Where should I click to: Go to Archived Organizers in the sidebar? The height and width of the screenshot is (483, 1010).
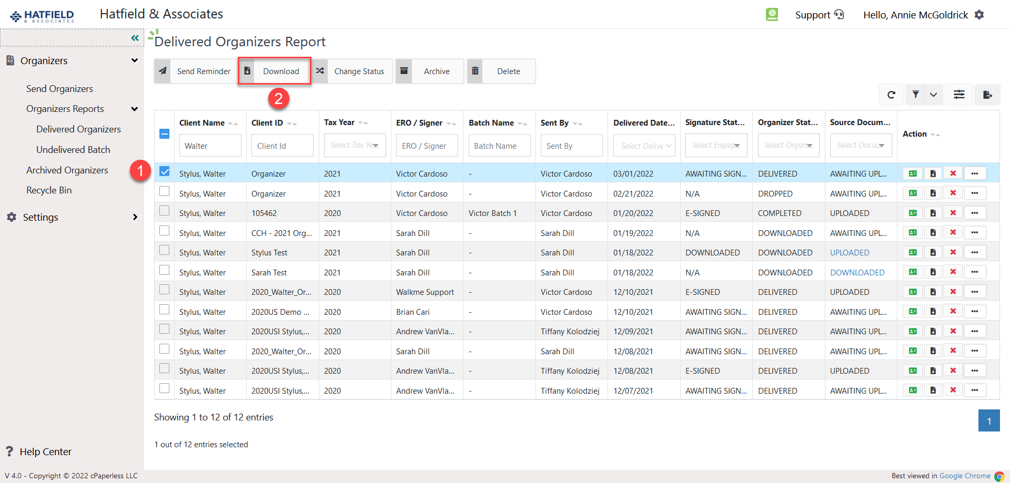67,170
